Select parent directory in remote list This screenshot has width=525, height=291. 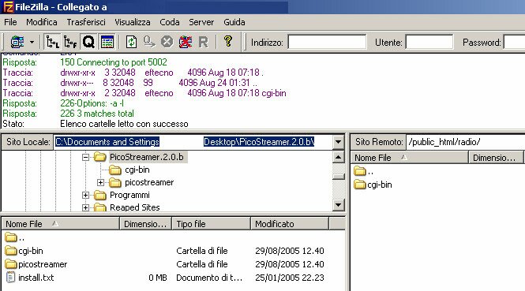pos(364,172)
